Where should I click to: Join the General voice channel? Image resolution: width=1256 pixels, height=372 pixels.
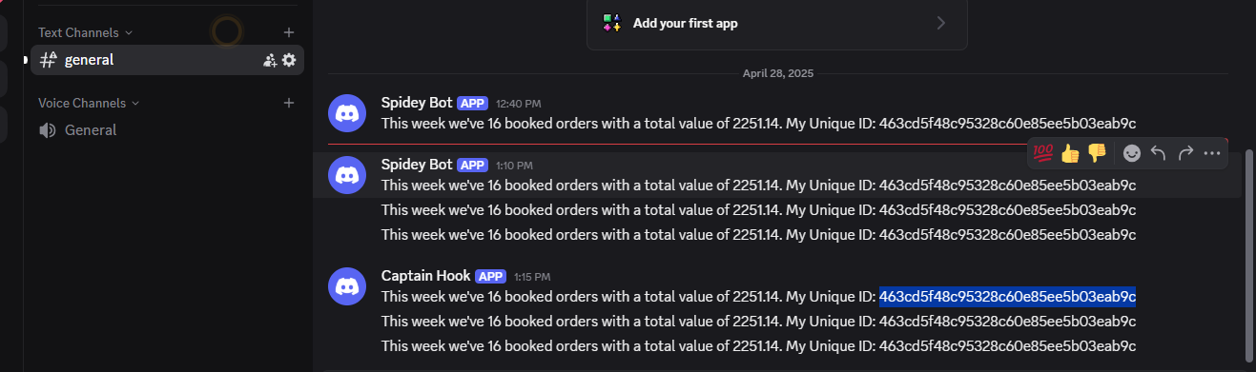pyautogui.click(x=168, y=130)
